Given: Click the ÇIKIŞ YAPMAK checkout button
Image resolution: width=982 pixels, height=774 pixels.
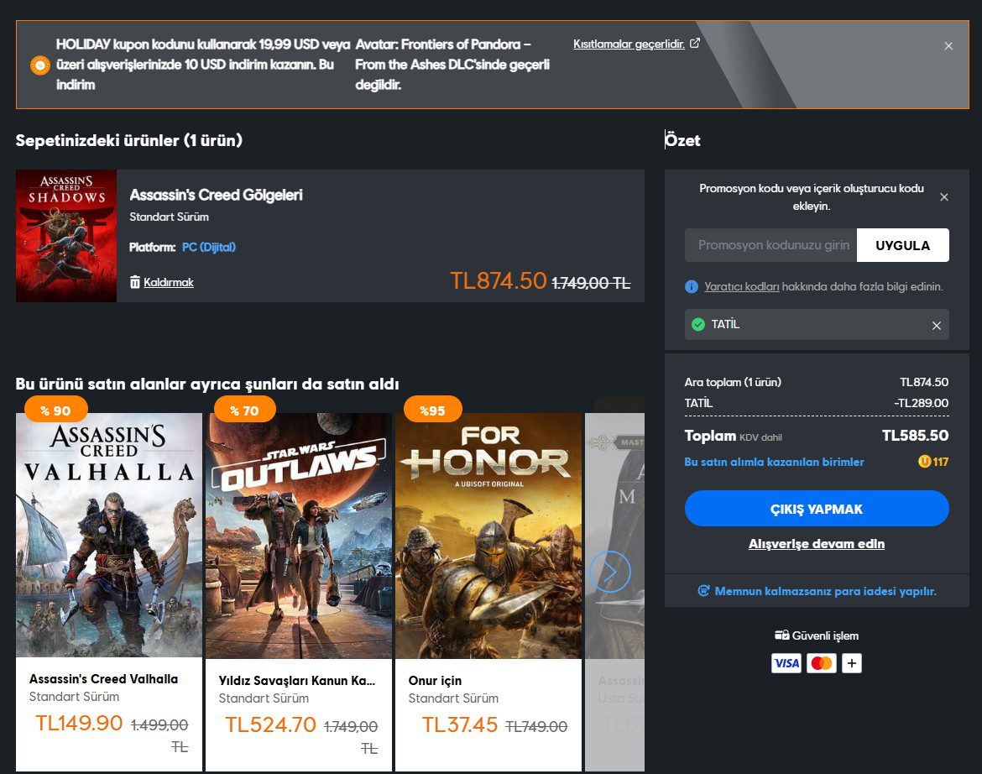Looking at the screenshot, I should [x=816, y=509].
